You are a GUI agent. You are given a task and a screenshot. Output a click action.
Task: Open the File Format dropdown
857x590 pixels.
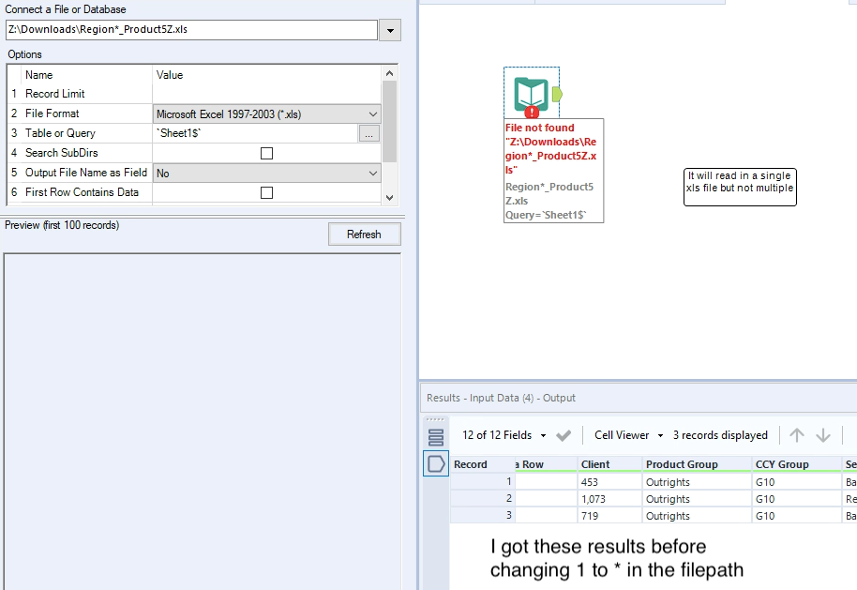[x=373, y=113]
